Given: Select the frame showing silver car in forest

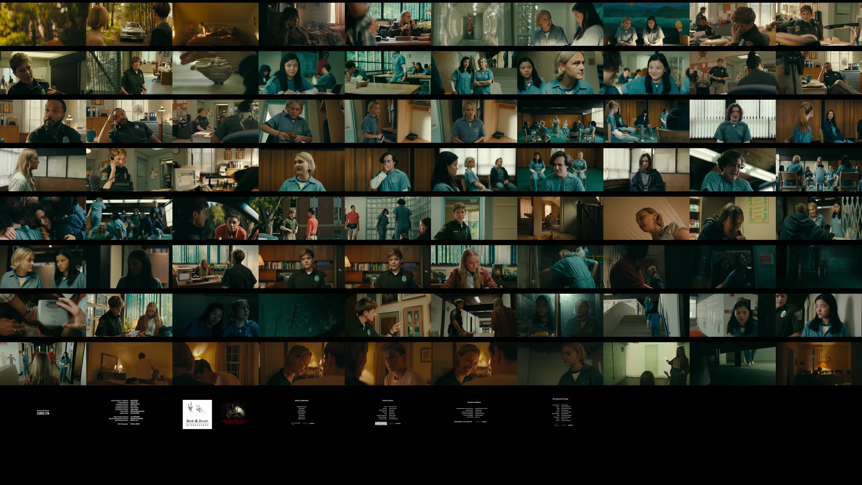Looking at the screenshot, I should [129, 24].
